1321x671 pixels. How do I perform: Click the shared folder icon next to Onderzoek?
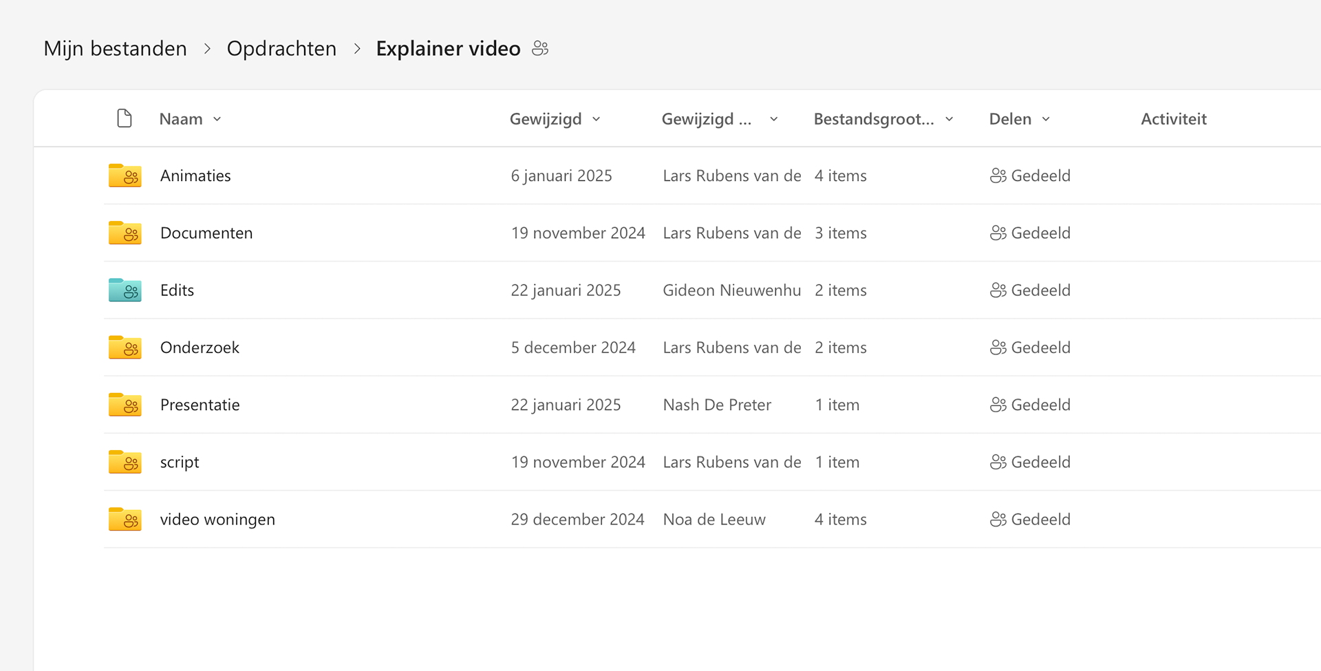pos(125,348)
